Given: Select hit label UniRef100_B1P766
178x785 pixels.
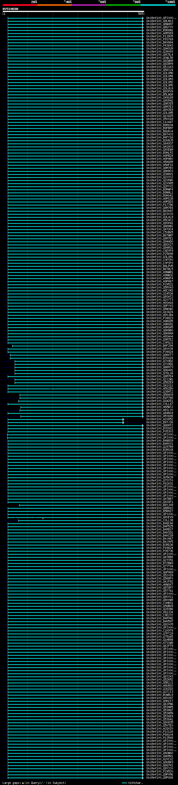Looking at the screenshot, I should (160, 398).
